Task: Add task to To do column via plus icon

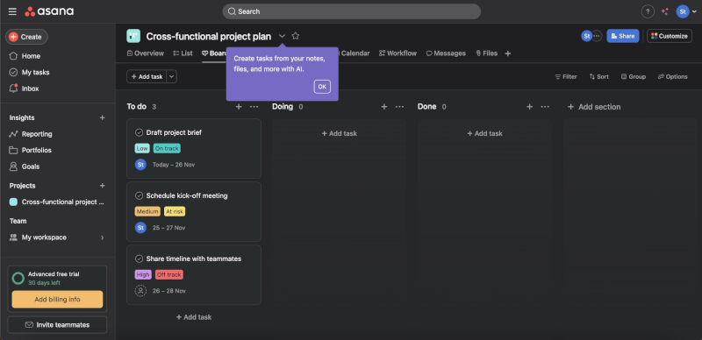Action: (x=239, y=107)
